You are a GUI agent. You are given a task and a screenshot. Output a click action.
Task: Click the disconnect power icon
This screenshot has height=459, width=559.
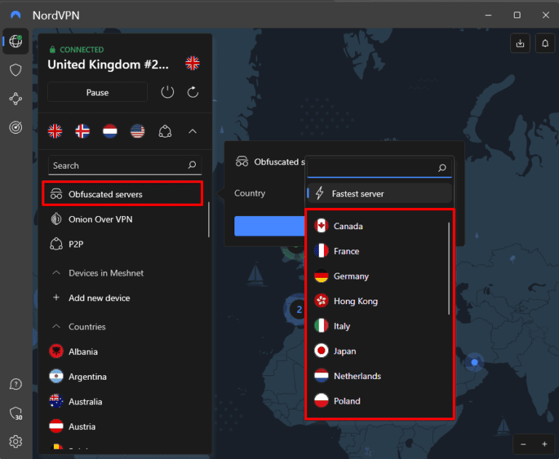tap(167, 92)
